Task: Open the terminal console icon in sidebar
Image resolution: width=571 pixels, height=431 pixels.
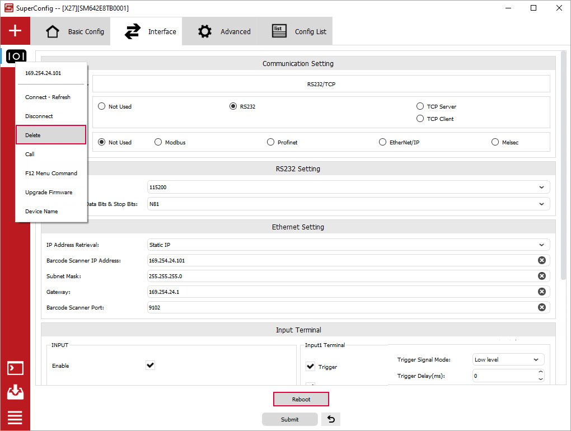Action: tap(15, 368)
